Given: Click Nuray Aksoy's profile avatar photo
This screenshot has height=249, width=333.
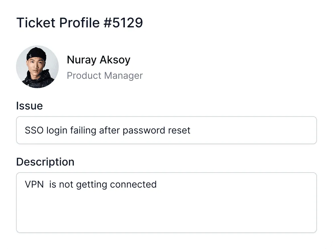Looking at the screenshot, I should coord(37,67).
